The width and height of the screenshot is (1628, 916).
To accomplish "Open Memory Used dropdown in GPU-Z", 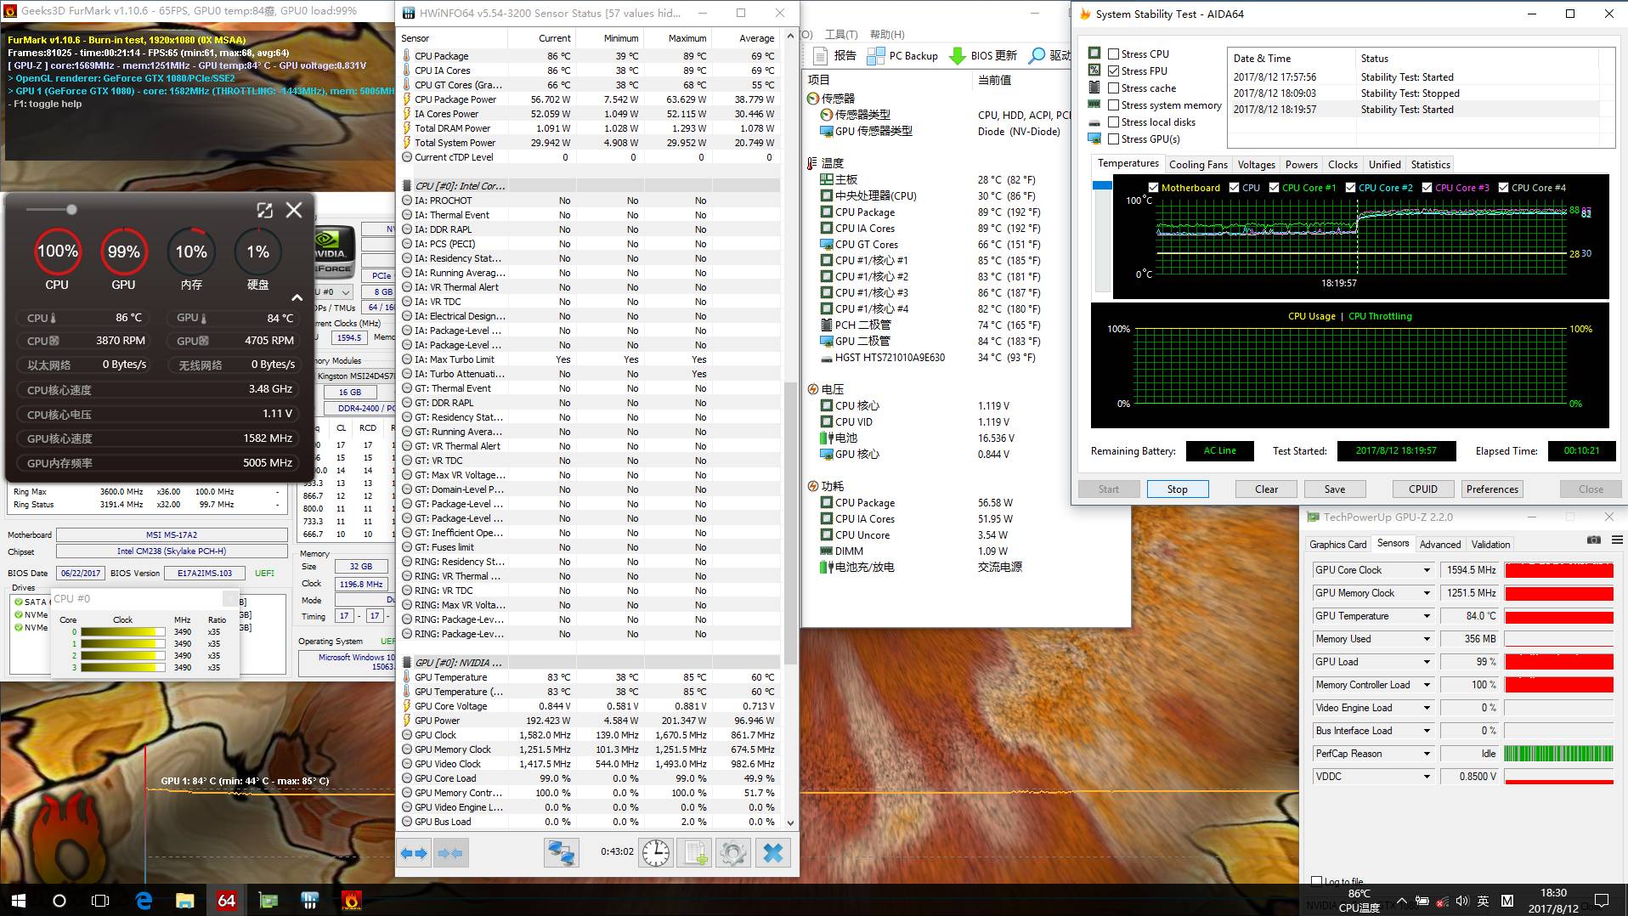I will 1426,639.
